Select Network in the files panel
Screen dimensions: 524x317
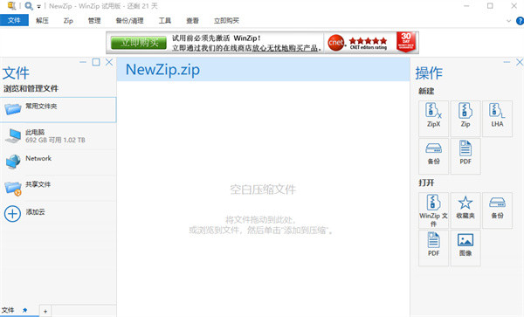click(x=59, y=162)
